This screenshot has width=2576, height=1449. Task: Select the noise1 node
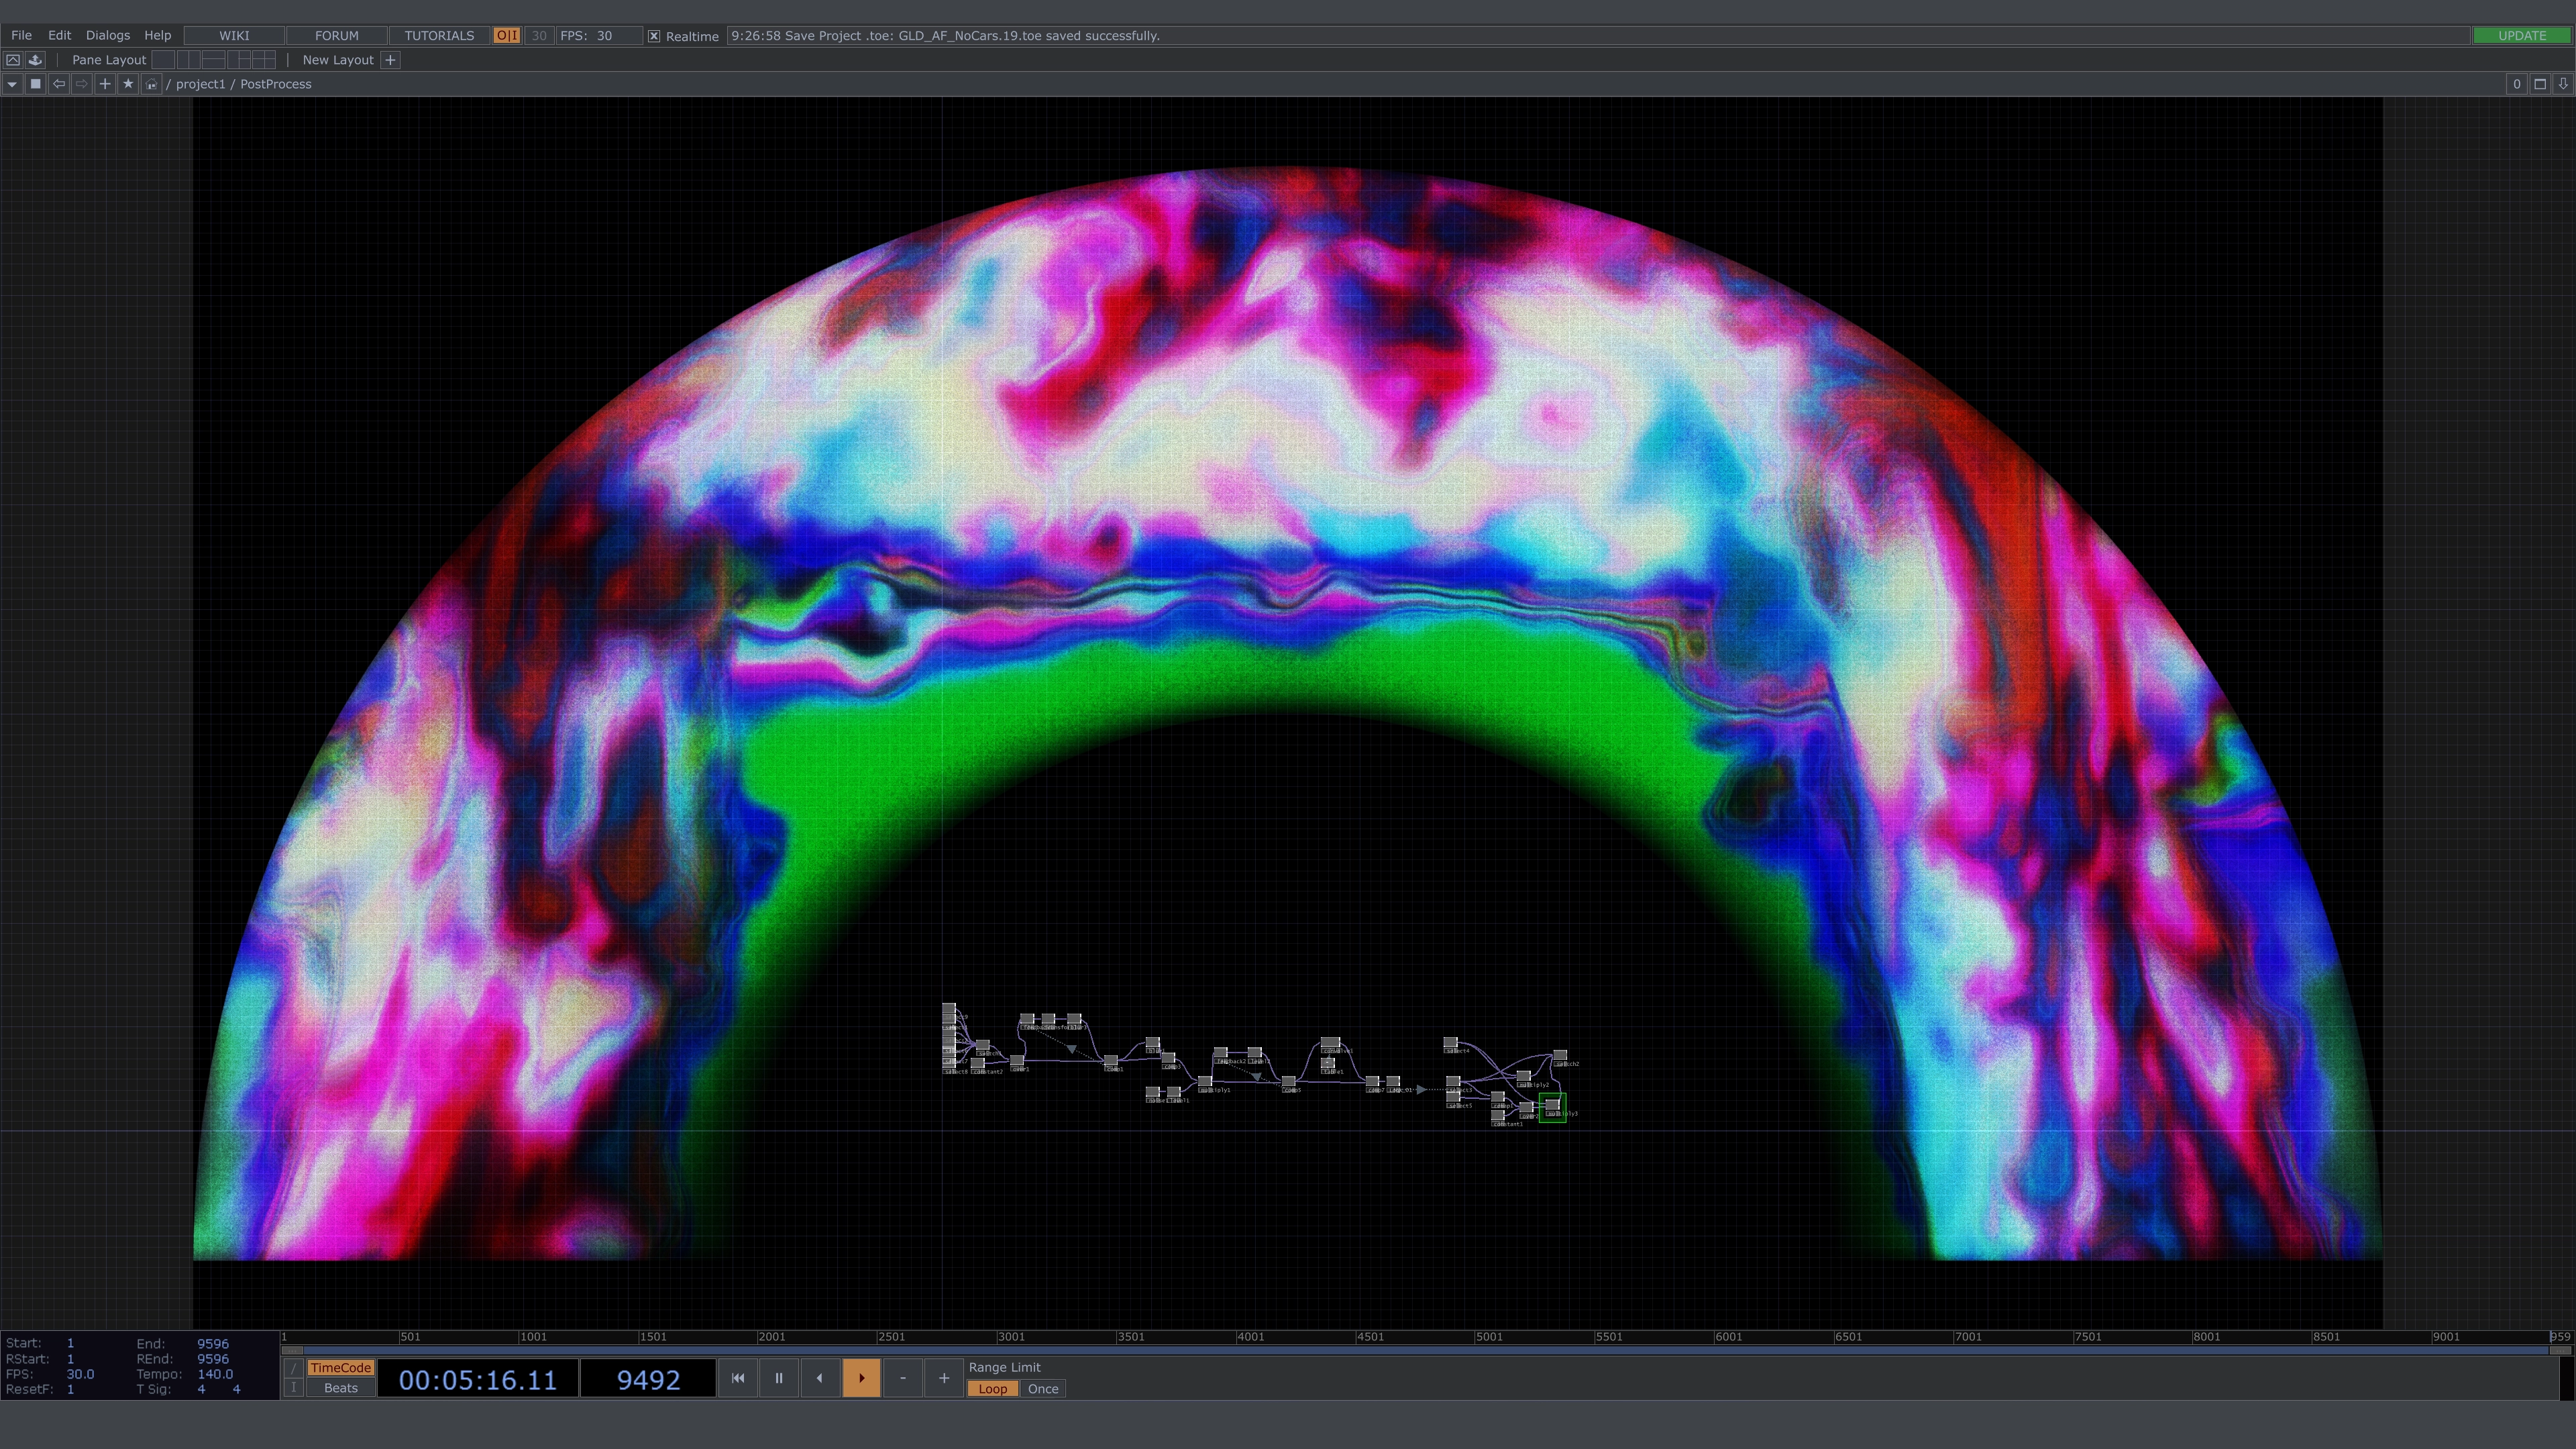point(1153,1092)
